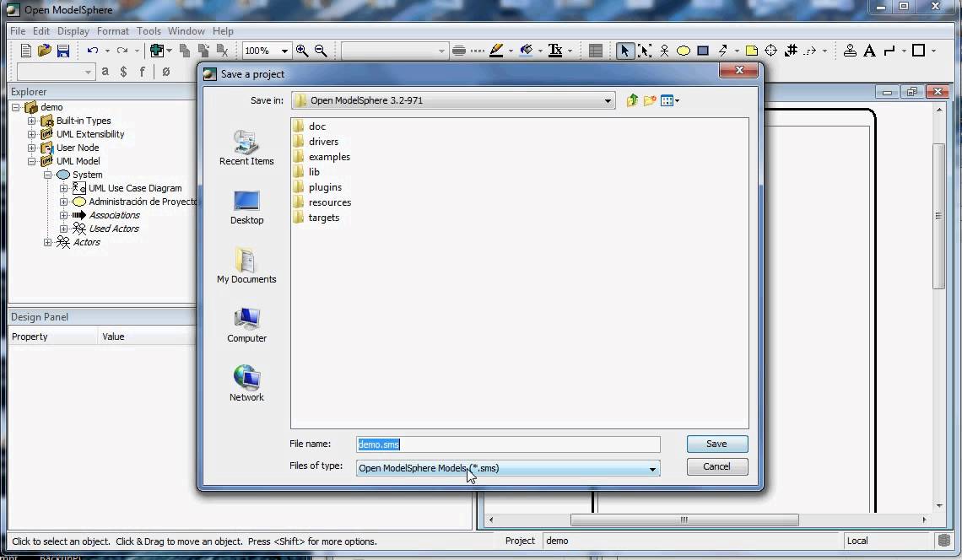Click the Cancel button in dialog
Image resolution: width=962 pixels, height=560 pixels.
click(x=716, y=466)
